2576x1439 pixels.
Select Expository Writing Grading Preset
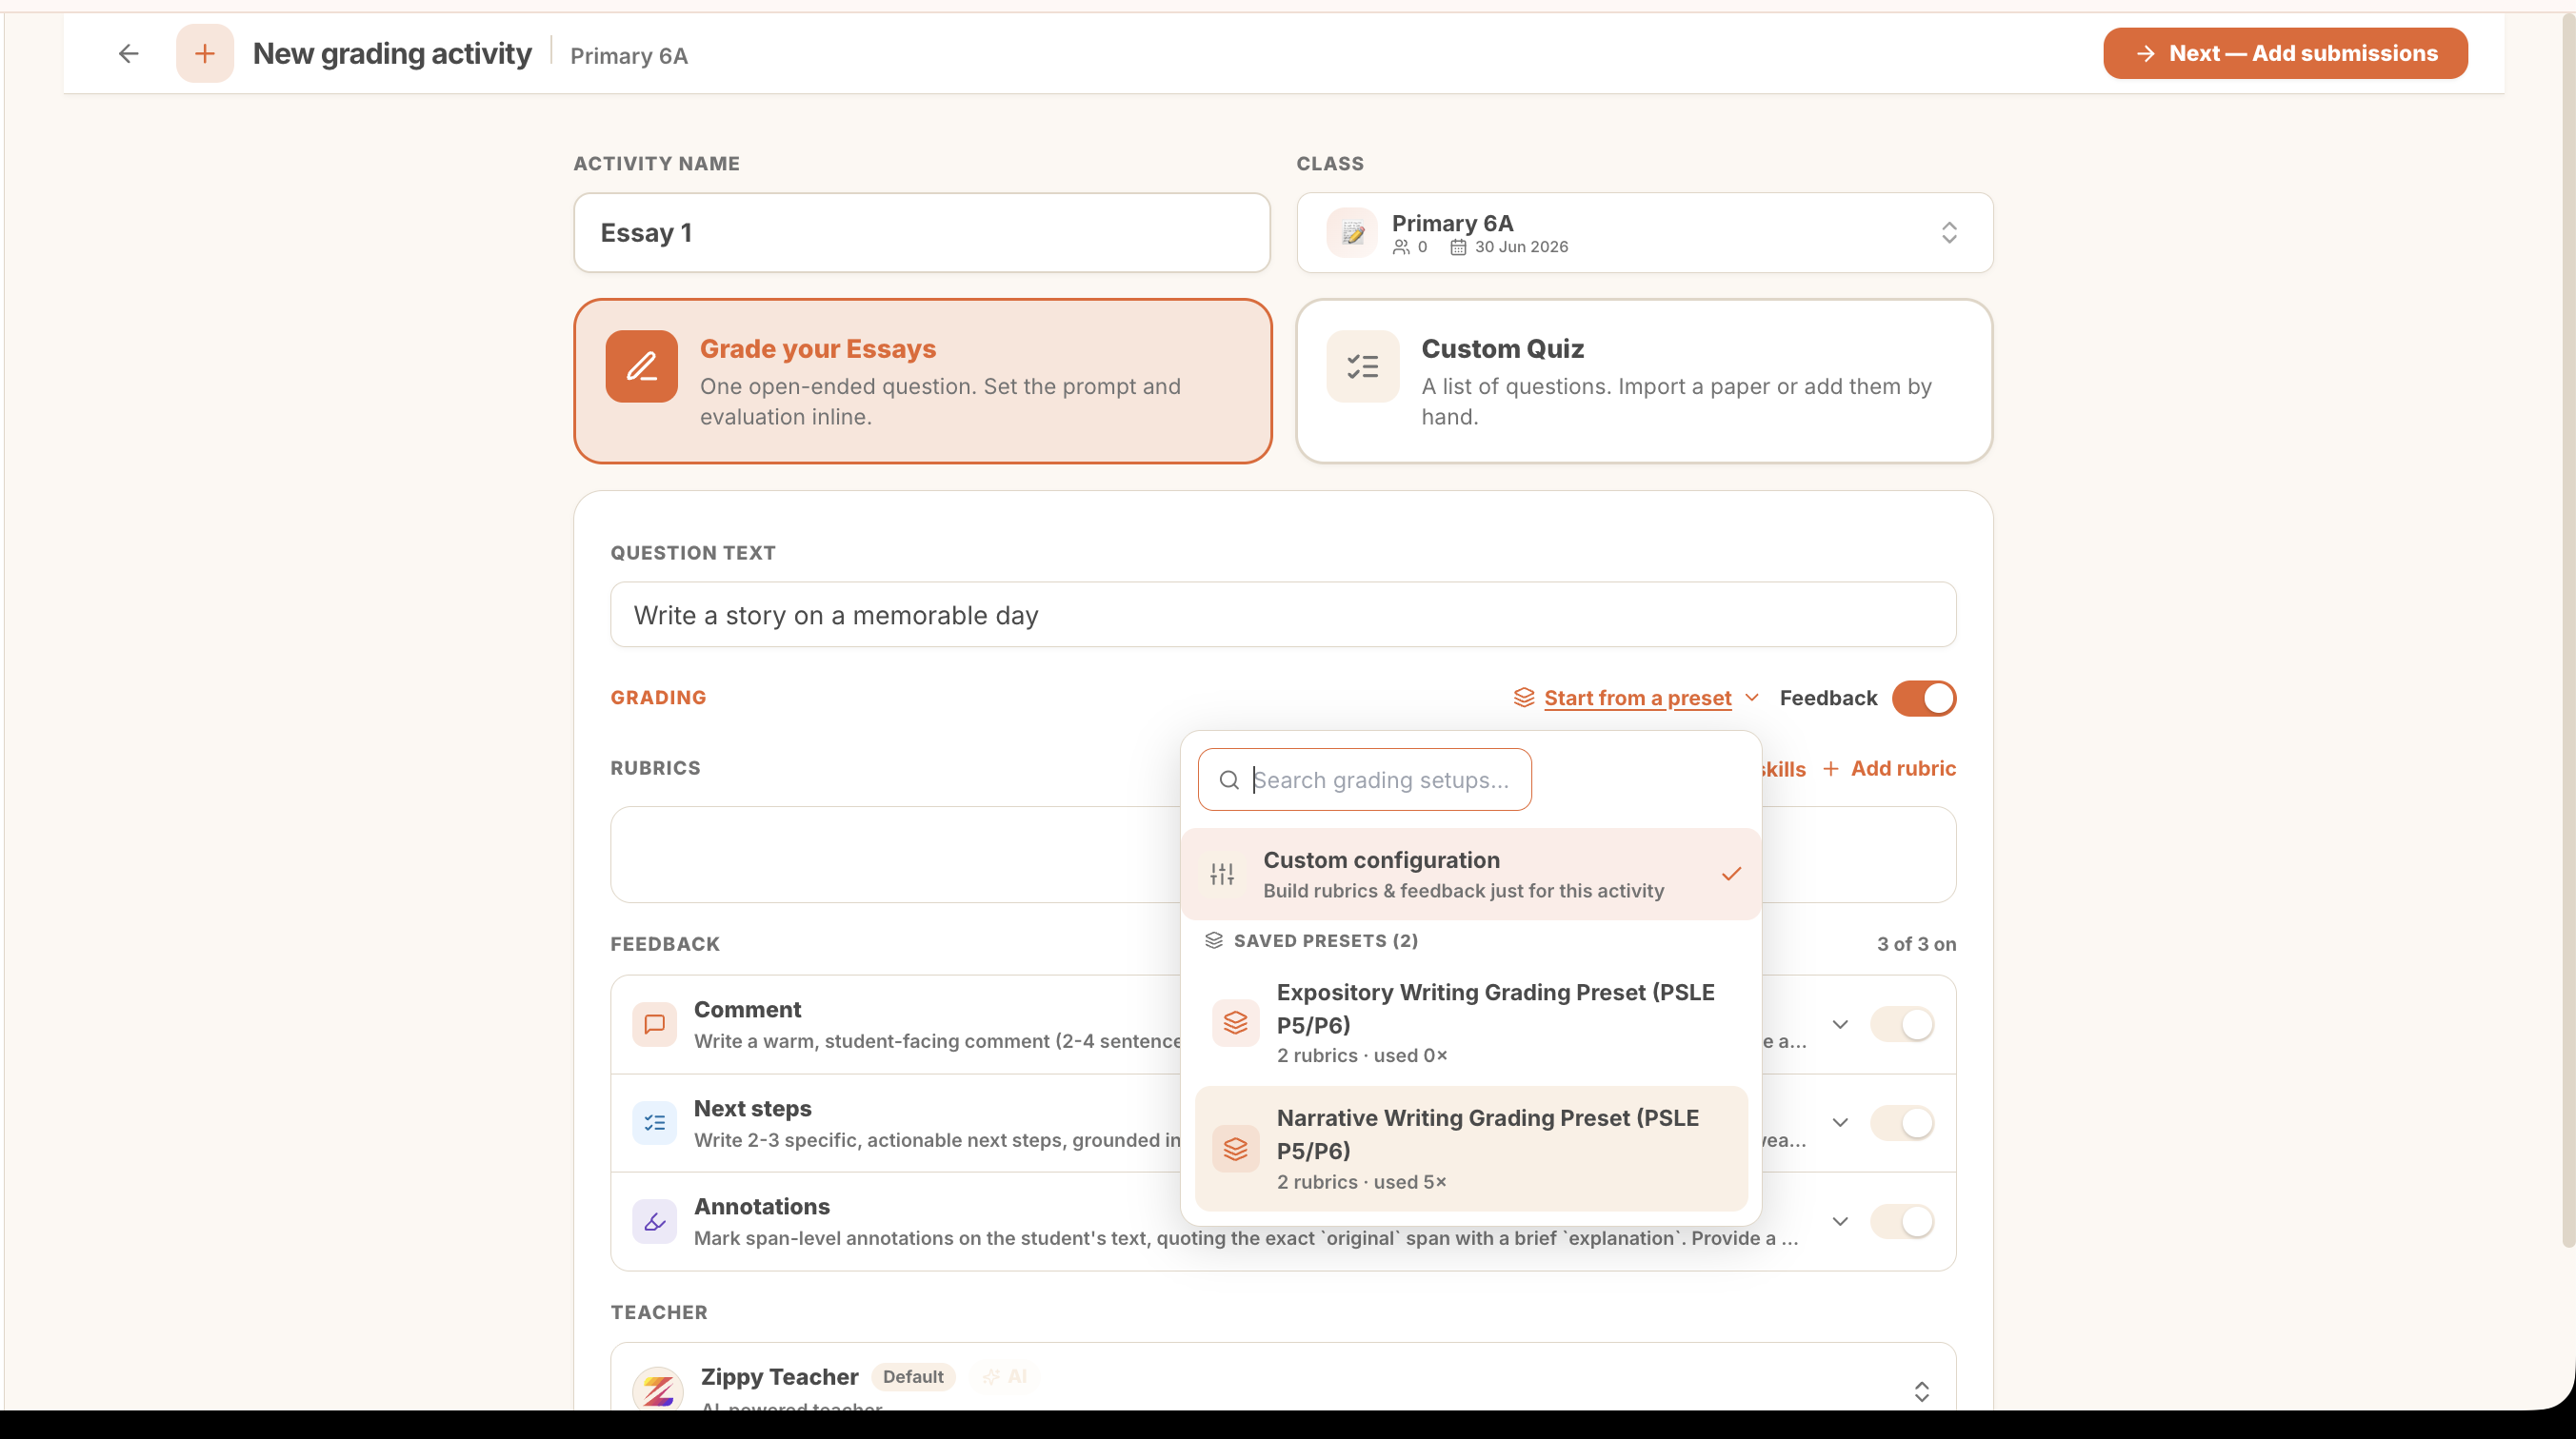pos(1471,1023)
